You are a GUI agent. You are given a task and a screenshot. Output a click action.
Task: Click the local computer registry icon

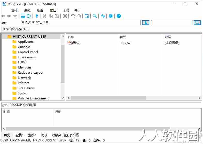[23, 16]
